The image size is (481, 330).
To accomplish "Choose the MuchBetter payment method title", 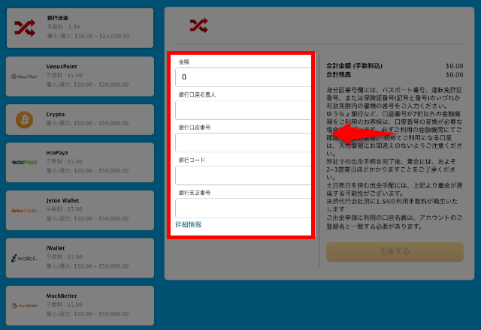I will pos(62,297).
